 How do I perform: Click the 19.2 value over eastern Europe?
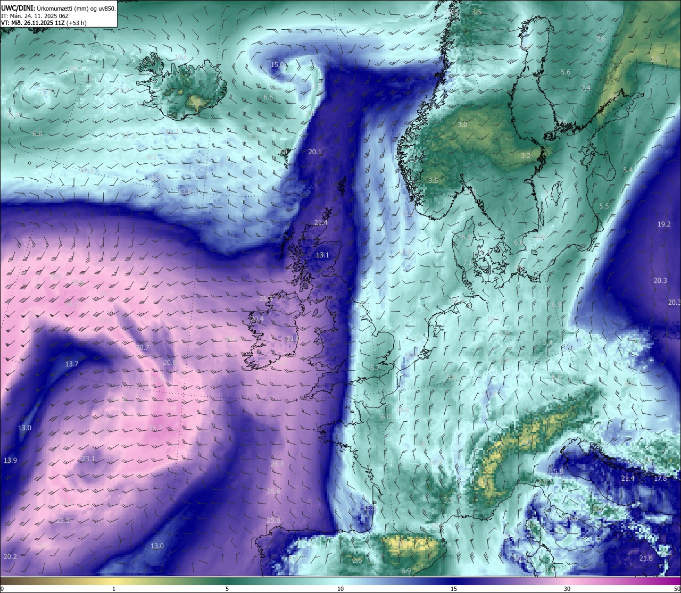(664, 224)
